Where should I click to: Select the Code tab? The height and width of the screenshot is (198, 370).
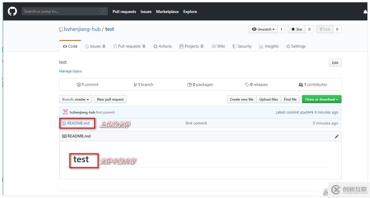[x=70, y=46]
